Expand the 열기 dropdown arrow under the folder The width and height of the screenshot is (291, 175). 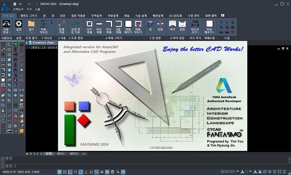click(31, 32)
